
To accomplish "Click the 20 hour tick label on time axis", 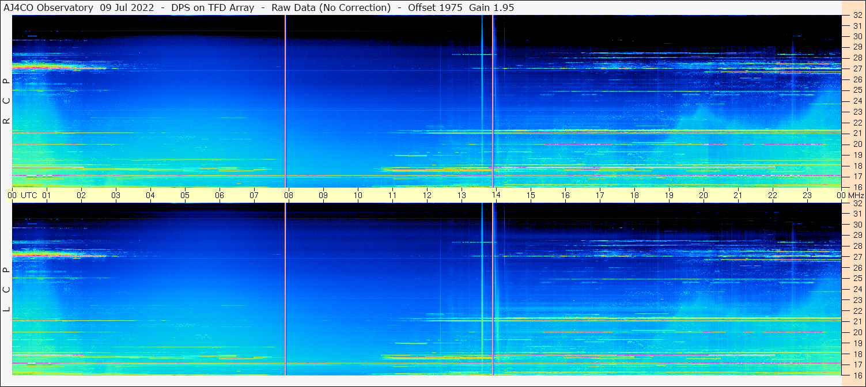I will (704, 195).
